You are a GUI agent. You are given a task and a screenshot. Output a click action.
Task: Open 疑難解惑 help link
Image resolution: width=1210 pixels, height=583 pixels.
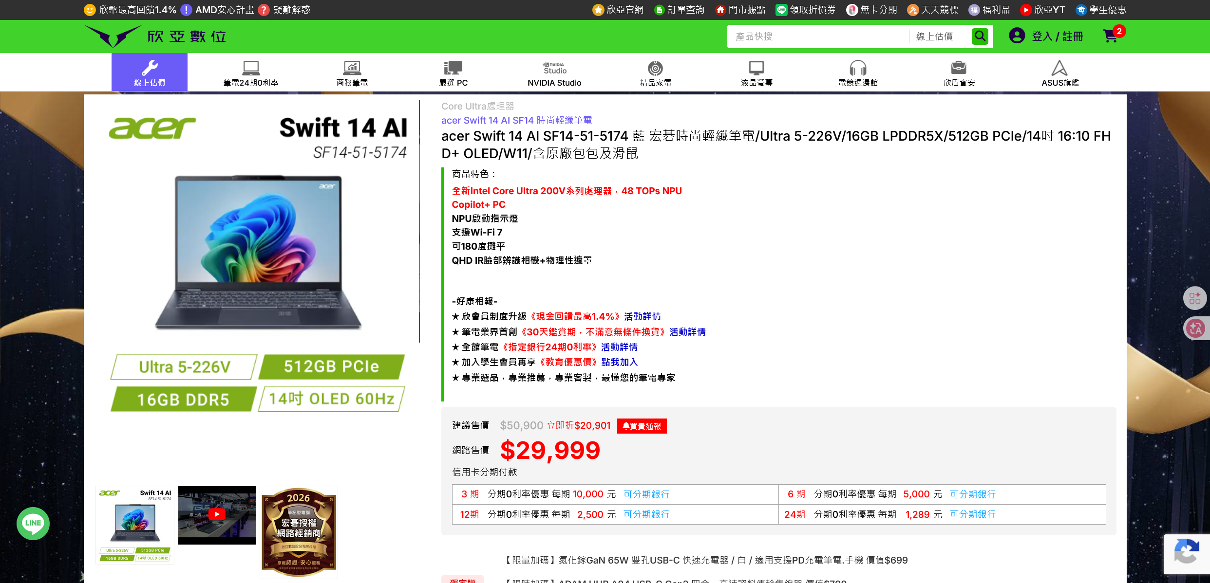pyautogui.click(x=284, y=10)
